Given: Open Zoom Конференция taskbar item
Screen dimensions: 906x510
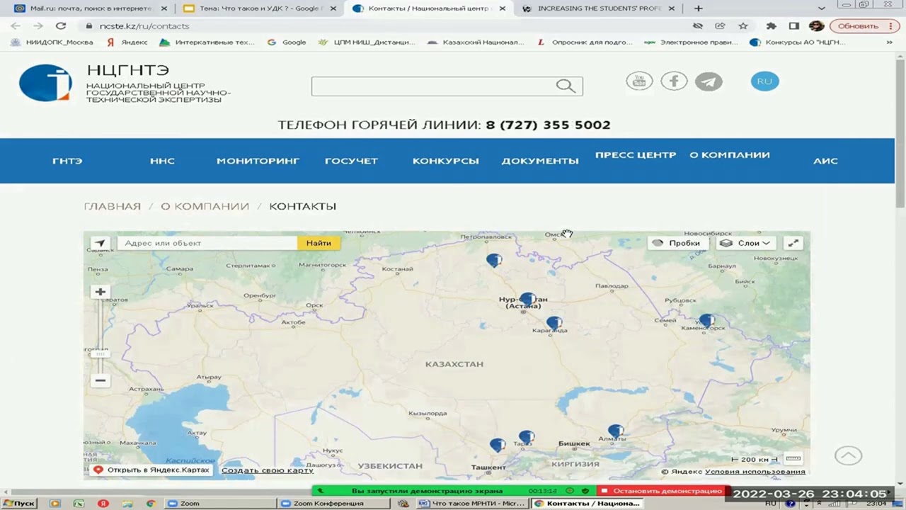Looking at the screenshot, I should (333, 504).
